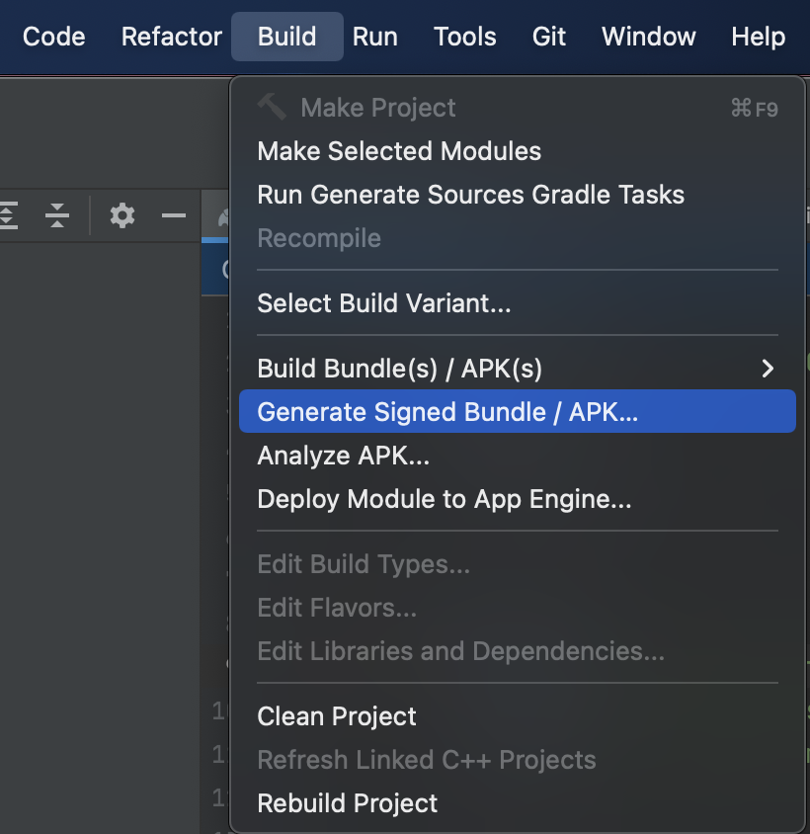Viewport: 810px width, 834px height.
Task: Run Generate Sources Gradle Tasks
Action: (x=470, y=195)
